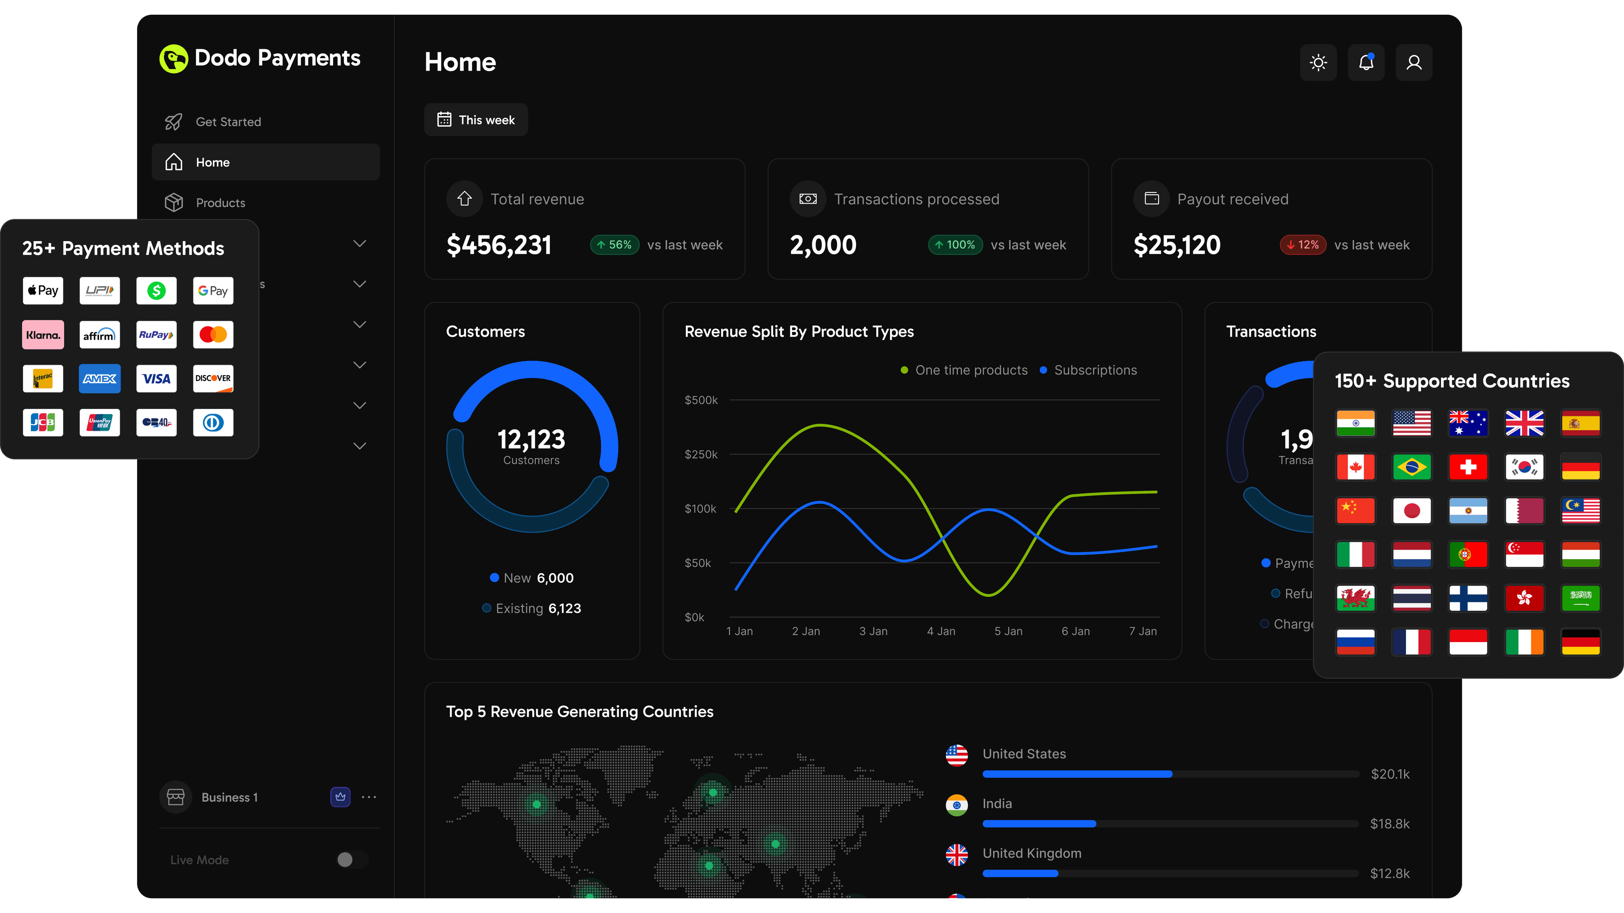The image size is (1624, 913).
Task: Expand the bottom-most sidebar chevron
Action: (x=359, y=446)
